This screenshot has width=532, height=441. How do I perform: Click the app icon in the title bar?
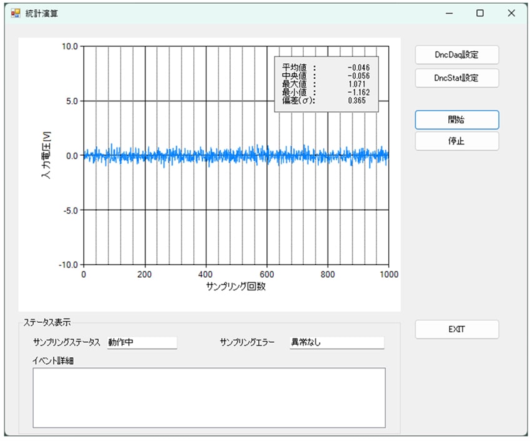(16, 13)
